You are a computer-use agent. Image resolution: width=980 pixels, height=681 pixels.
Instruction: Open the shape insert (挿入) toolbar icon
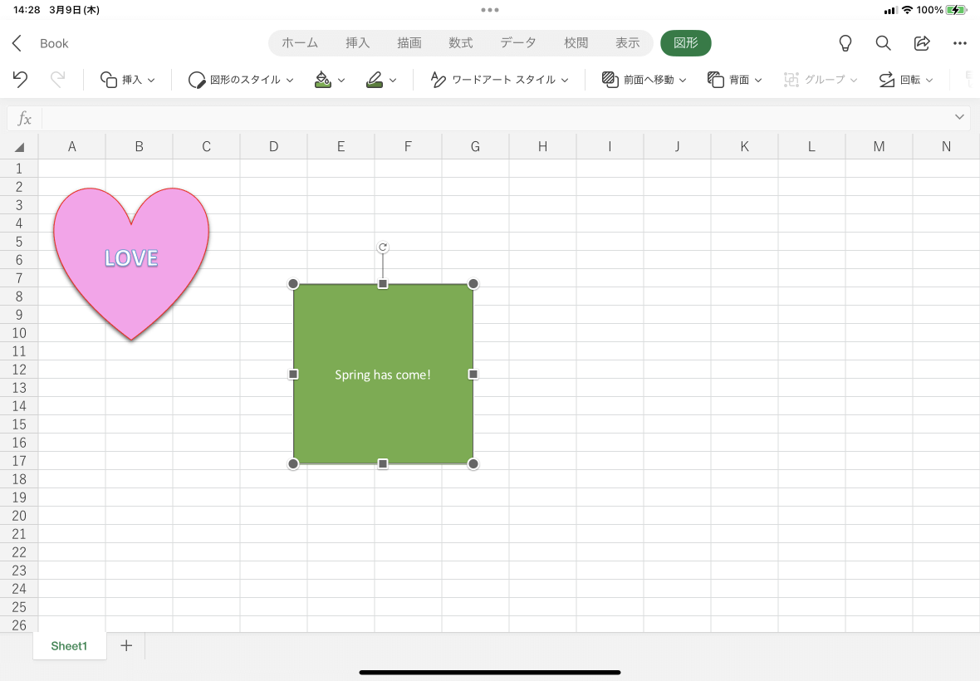point(109,80)
